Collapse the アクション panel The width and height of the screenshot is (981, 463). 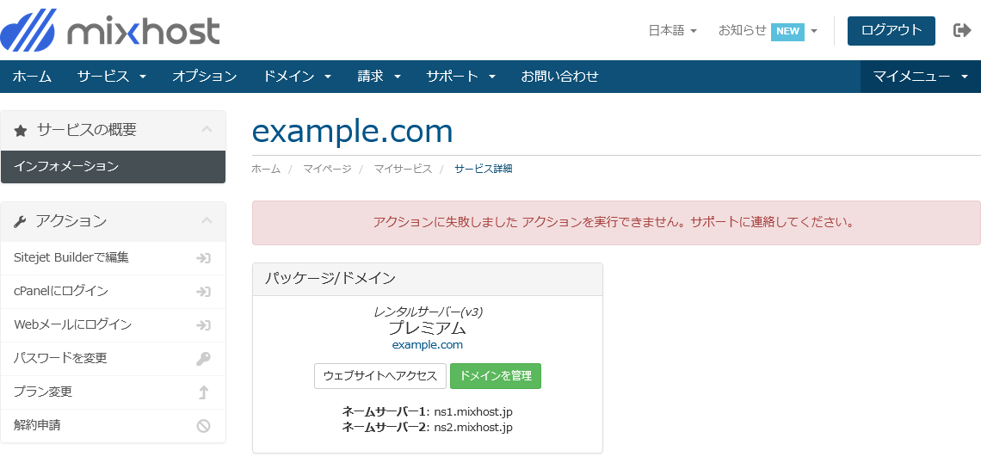(207, 221)
